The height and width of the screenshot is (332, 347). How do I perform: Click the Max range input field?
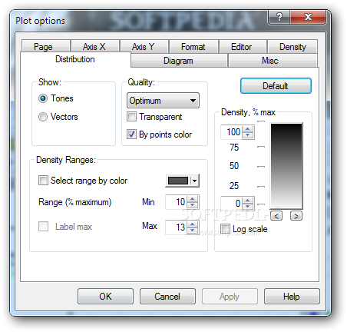coord(177,227)
